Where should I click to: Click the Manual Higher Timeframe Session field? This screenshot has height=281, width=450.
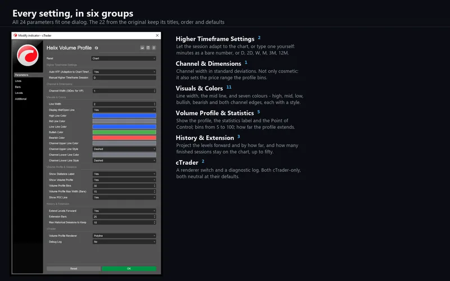[124, 78]
